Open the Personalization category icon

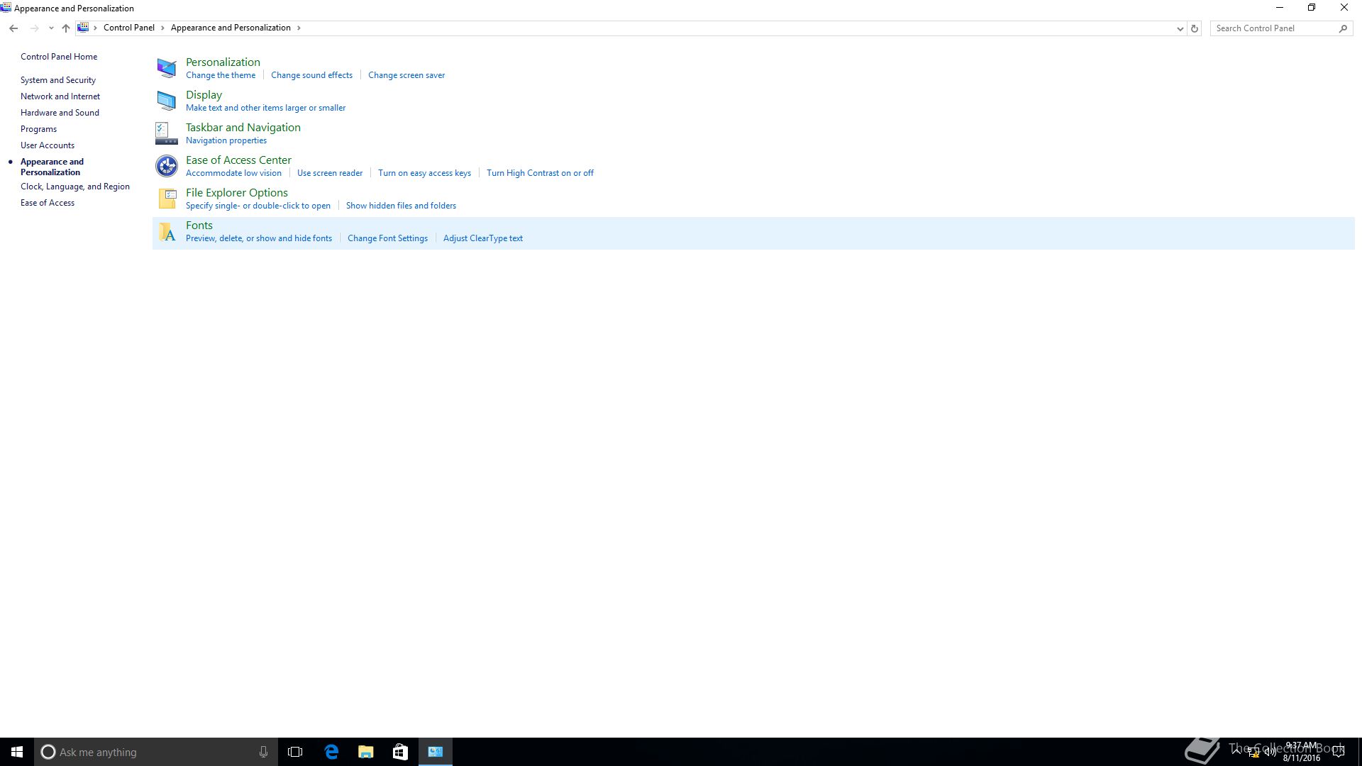167,68
